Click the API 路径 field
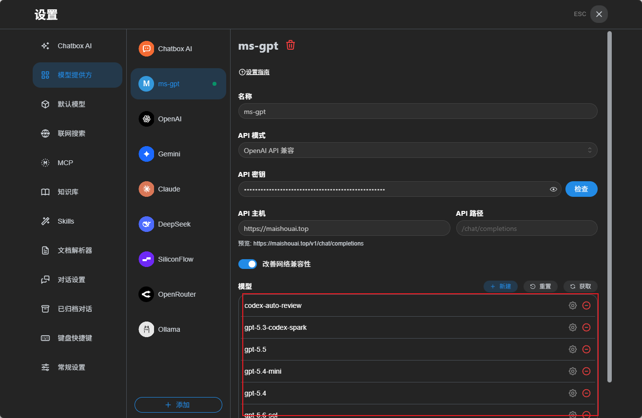Image resolution: width=642 pixels, height=418 pixels. [527, 228]
